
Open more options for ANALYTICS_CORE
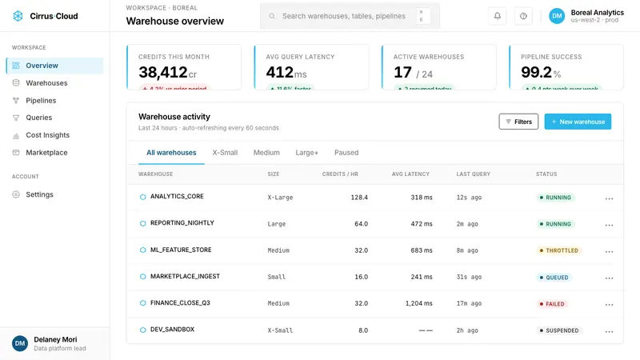[x=609, y=198]
